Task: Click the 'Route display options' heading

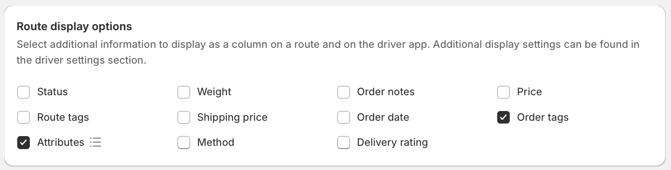Action: (x=75, y=26)
